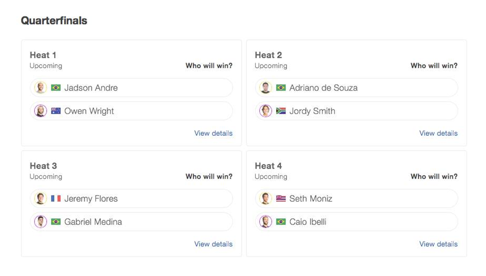Open View details for Heat 4
The height and width of the screenshot is (276, 486).
pyautogui.click(x=438, y=244)
